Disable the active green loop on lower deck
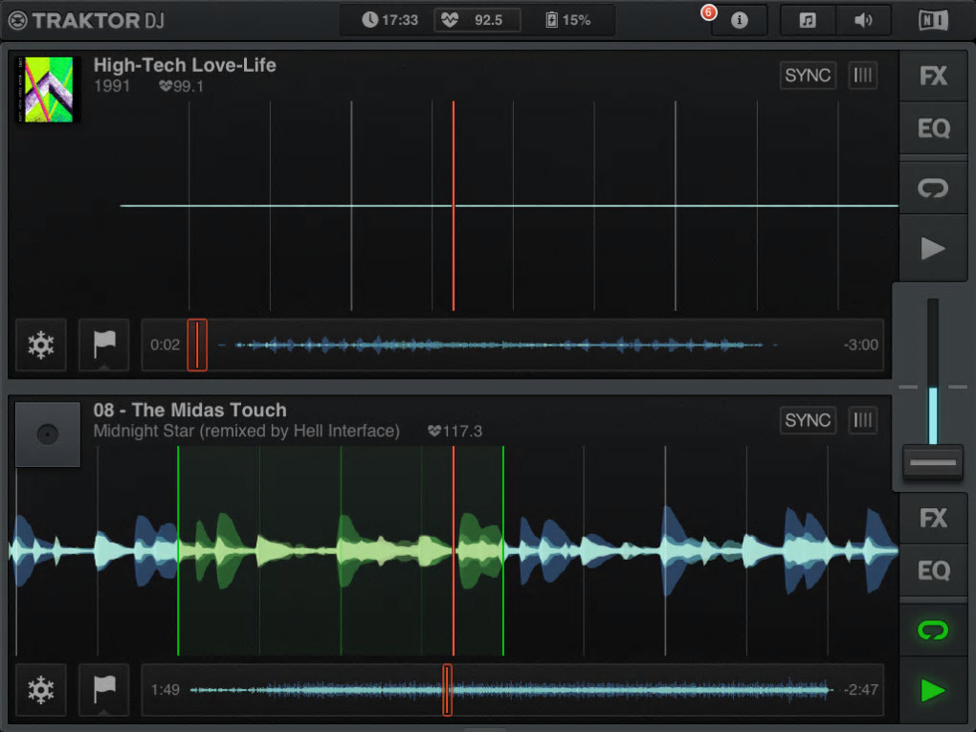The height and width of the screenshot is (732, 976). click(933, 630)
